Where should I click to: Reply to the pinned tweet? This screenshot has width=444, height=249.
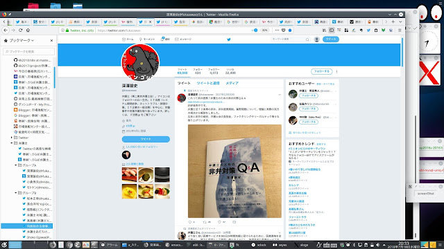(190, 222)
